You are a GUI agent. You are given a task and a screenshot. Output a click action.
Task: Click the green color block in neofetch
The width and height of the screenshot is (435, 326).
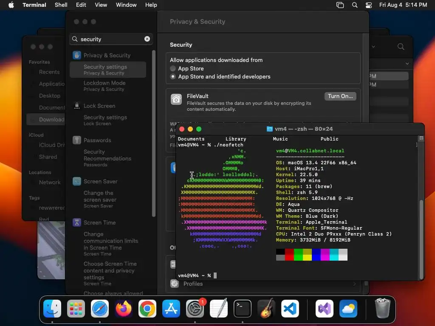[298, 255]
